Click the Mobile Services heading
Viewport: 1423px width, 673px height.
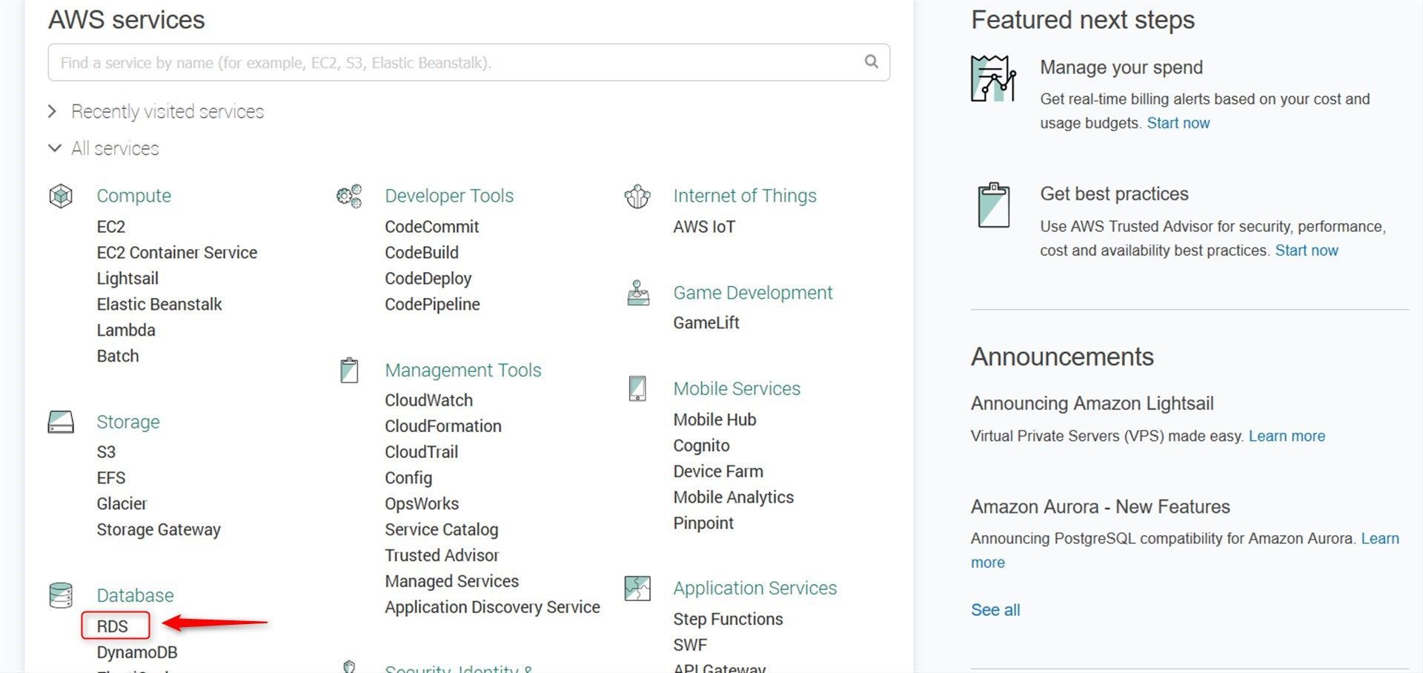point(737,388)
